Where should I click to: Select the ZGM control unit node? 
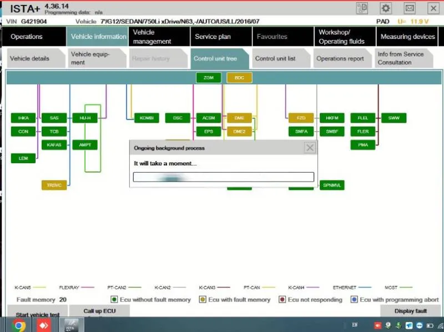[x=209, y=78]
